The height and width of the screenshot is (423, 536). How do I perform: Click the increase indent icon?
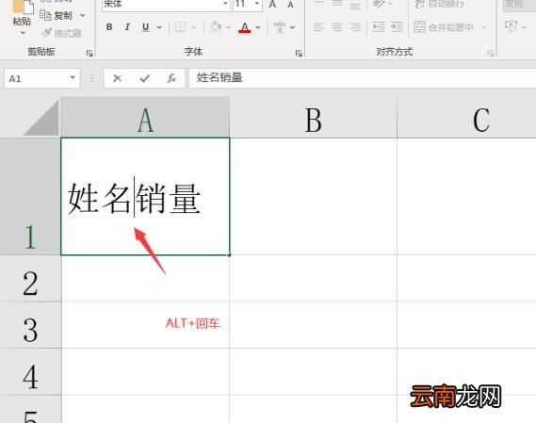[397, 27]
